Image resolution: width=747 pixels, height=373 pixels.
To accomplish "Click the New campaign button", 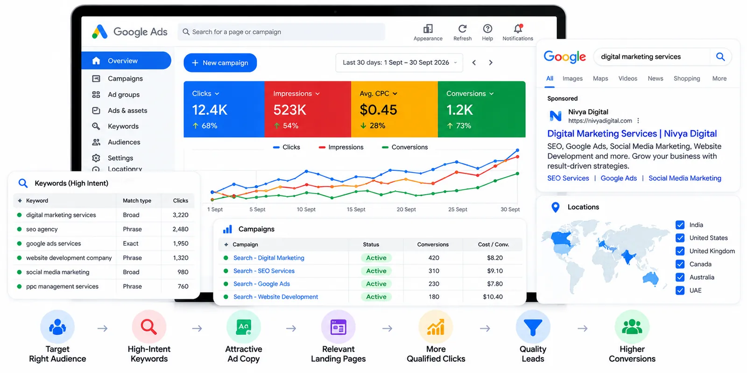I will point(220,62).
